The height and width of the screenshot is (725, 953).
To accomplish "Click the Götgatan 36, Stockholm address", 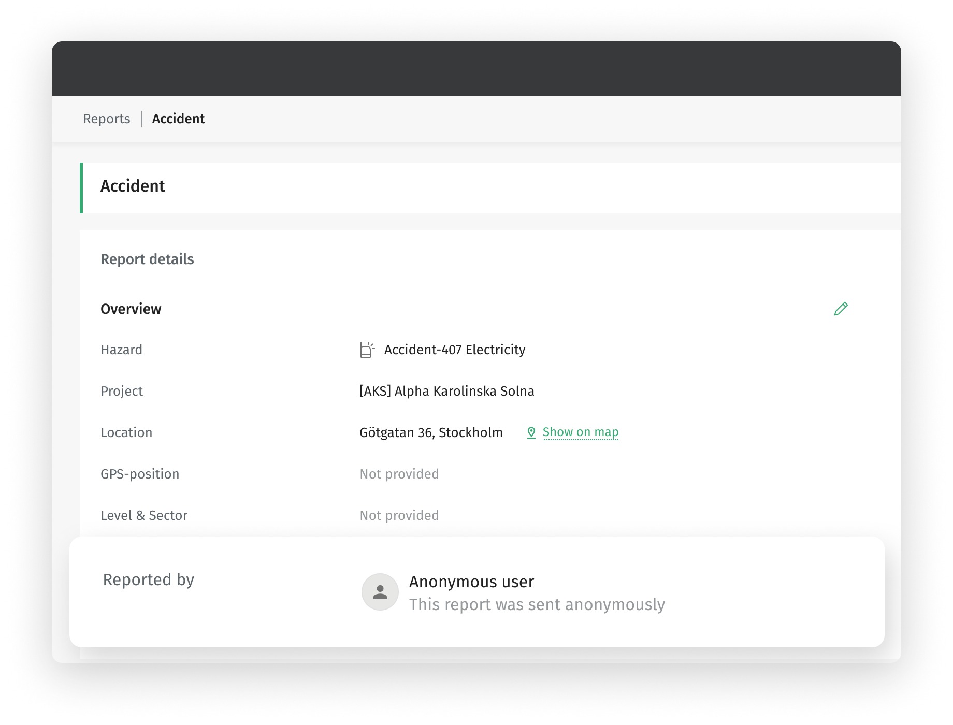I will pos(431,432).
